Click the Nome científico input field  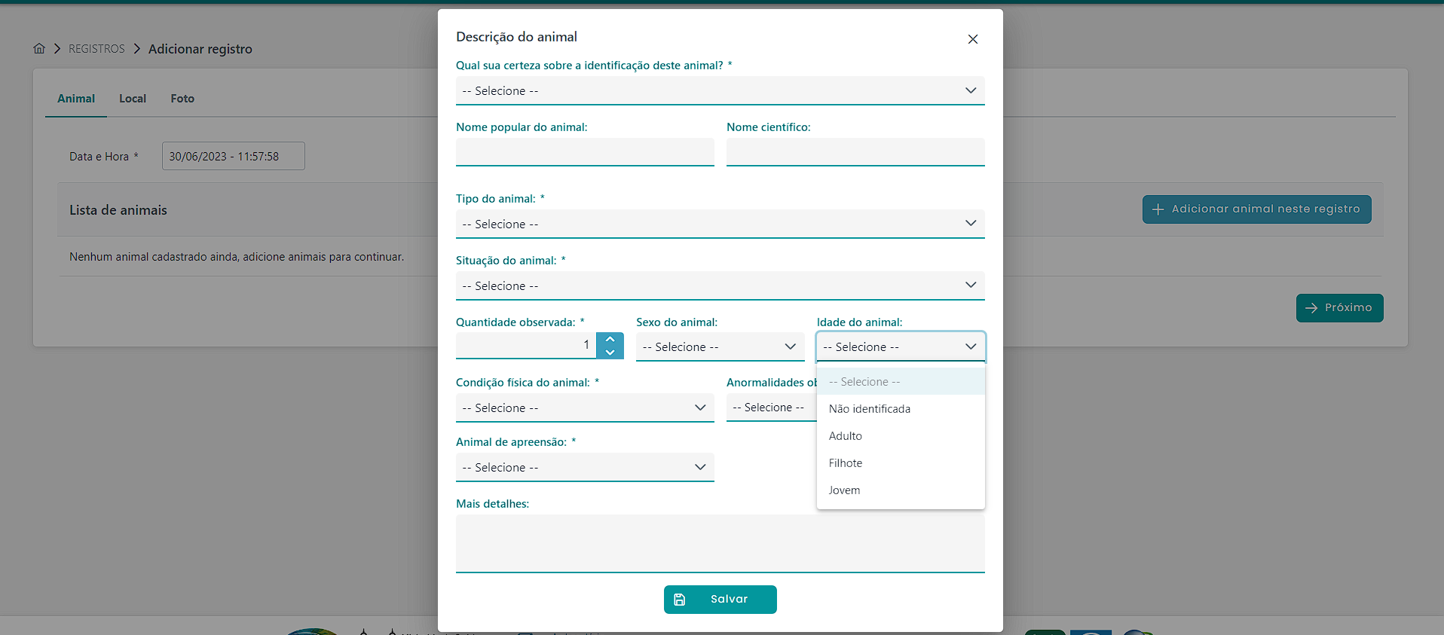855,152
